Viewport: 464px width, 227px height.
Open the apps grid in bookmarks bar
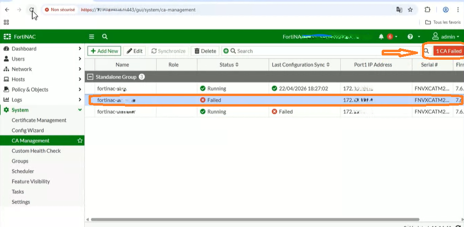6,22
